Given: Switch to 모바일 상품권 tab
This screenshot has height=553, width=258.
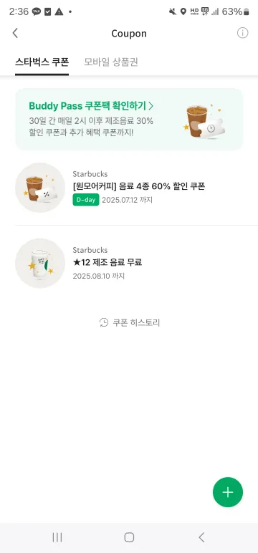Looking at the screenshot, I should (111, 62).
